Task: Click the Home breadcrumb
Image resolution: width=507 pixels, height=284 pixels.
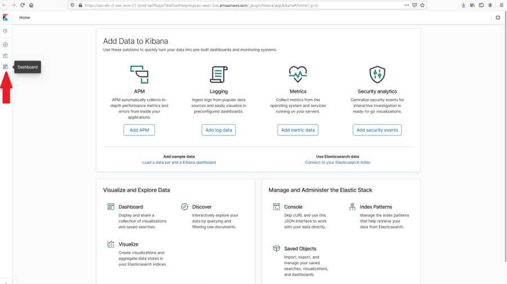Action: [x=25, y=17]
